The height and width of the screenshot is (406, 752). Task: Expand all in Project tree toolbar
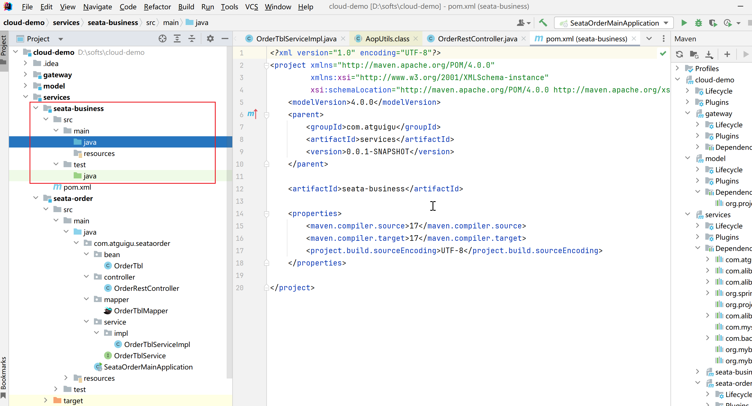177,38
